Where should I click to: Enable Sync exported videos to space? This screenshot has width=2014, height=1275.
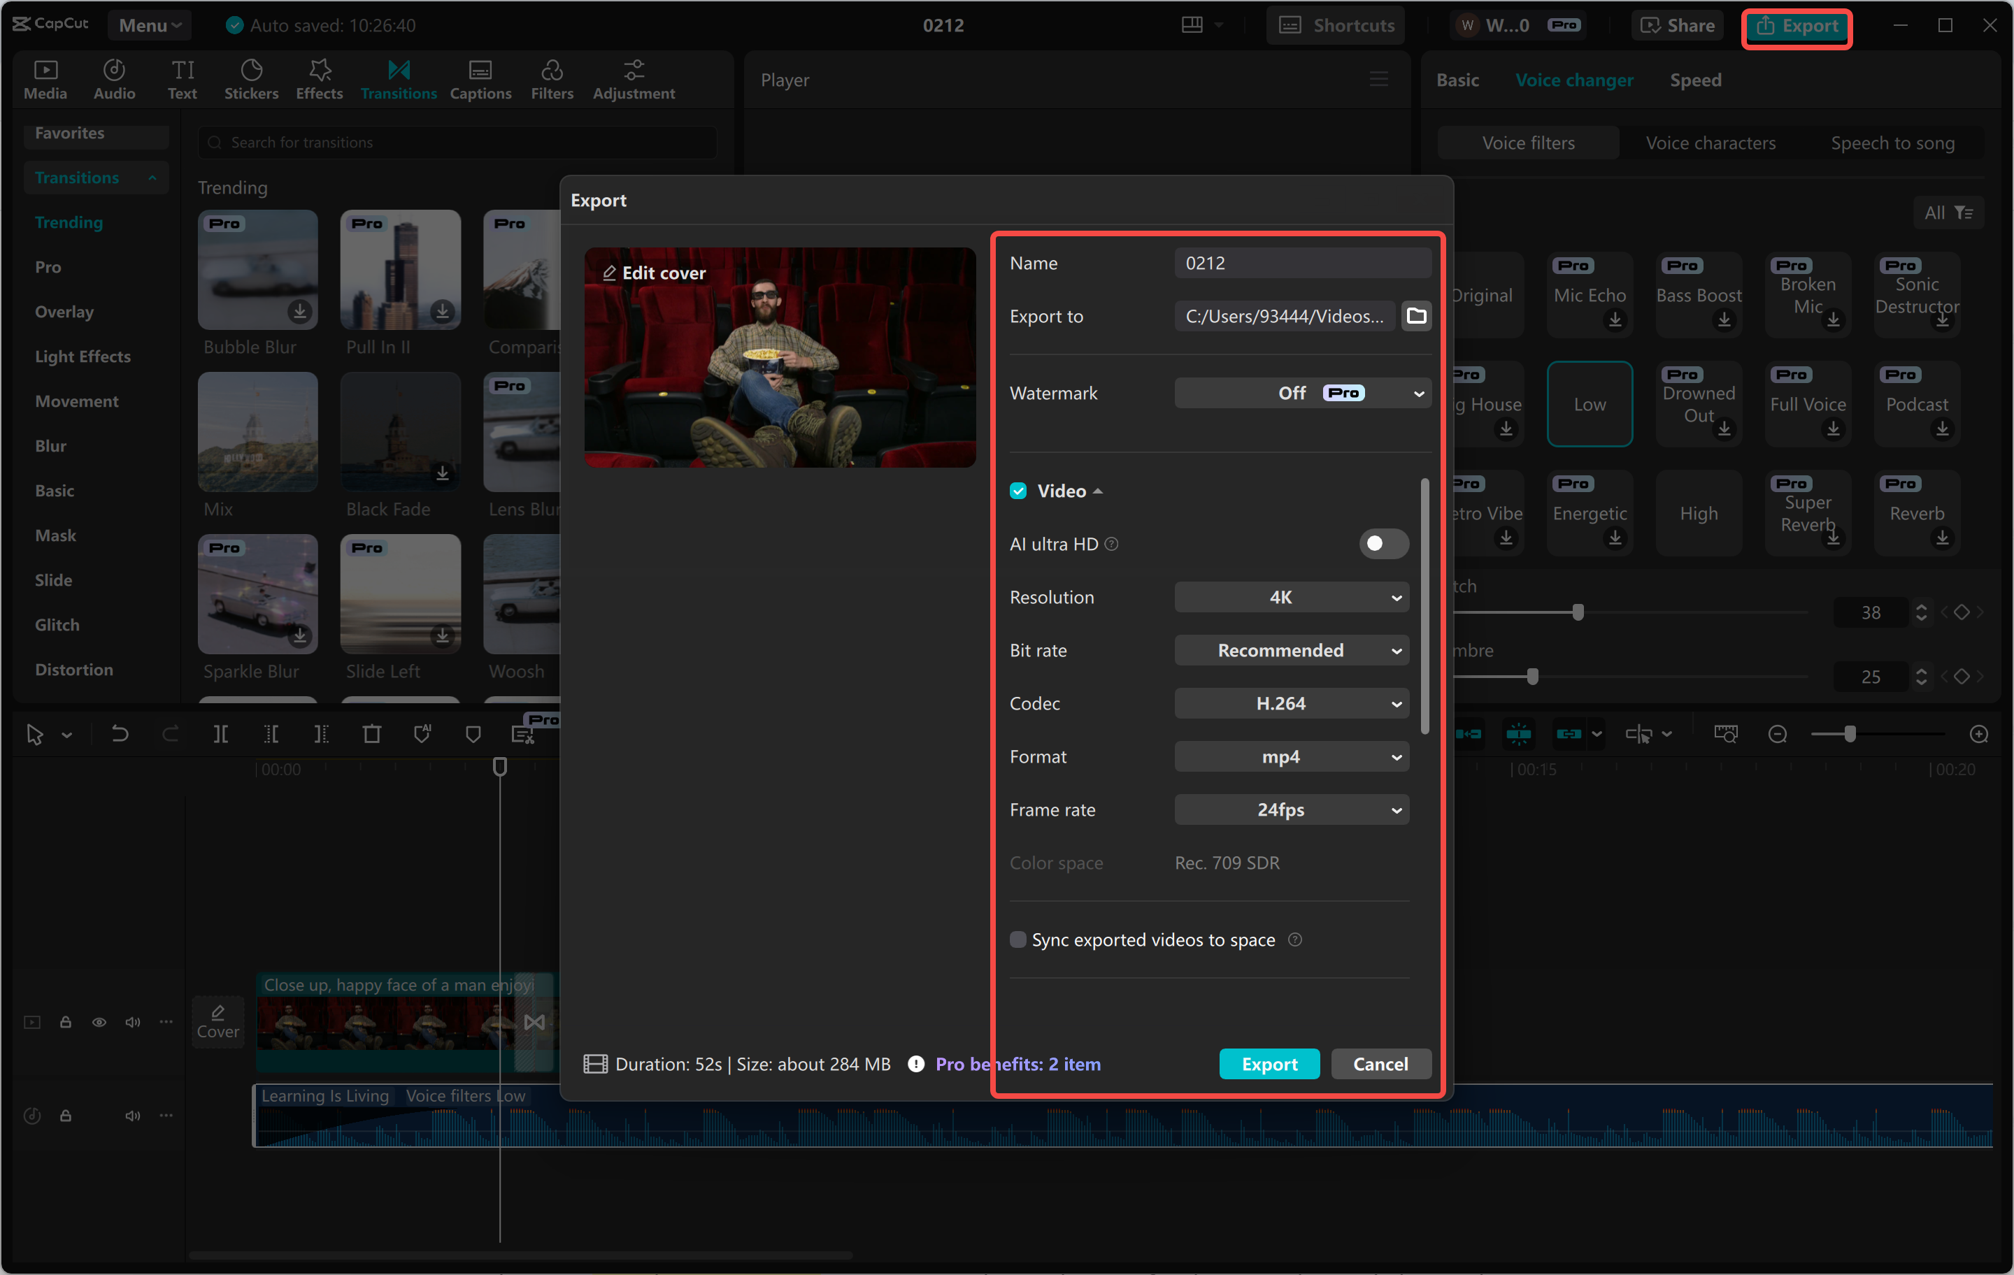tap(1018, 939)
